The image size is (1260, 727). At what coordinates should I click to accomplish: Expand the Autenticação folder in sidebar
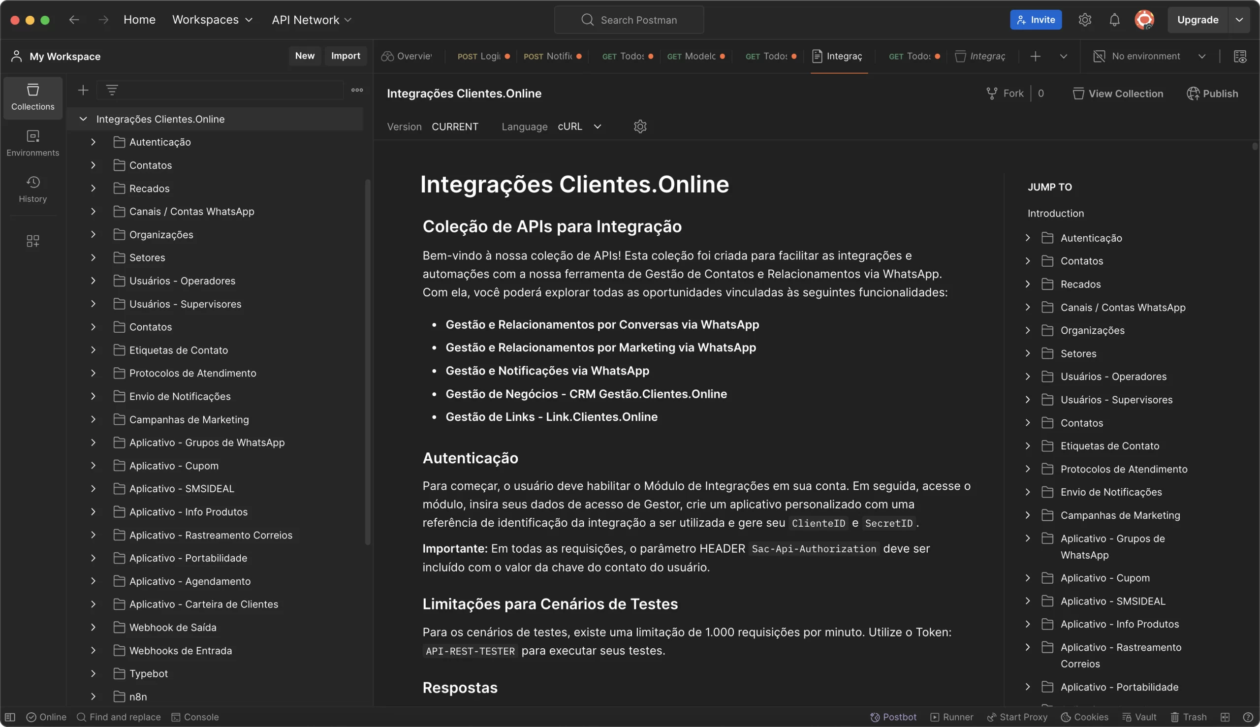94,142
